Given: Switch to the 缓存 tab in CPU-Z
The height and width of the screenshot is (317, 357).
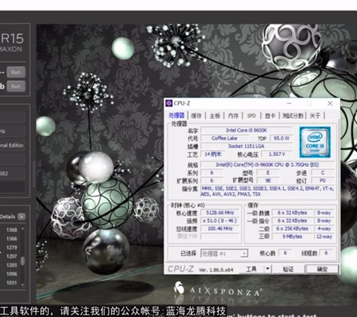Looking at the screenshot, I should [197, 115].
